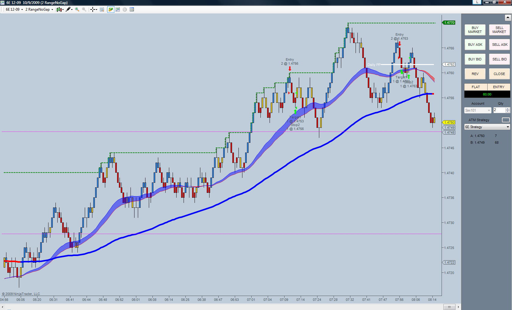
Task: Click the SELL BID button
Action: (499, 59)
